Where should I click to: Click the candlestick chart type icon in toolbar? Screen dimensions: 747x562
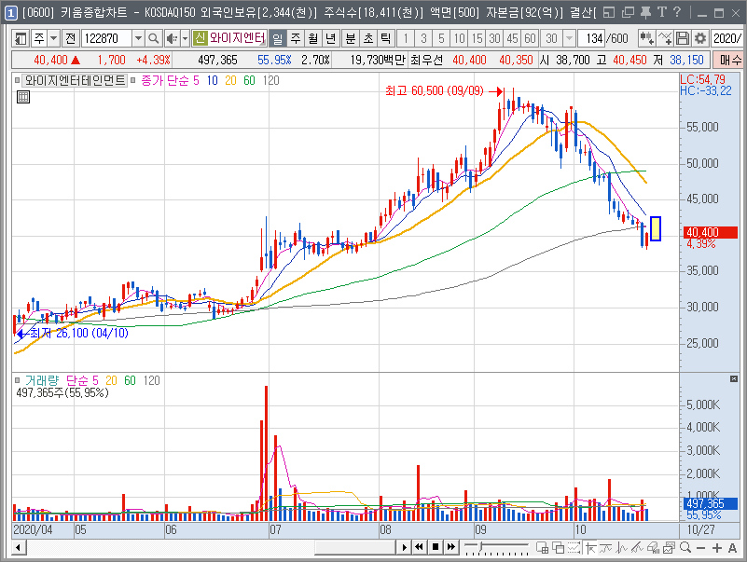pos(647,38)
